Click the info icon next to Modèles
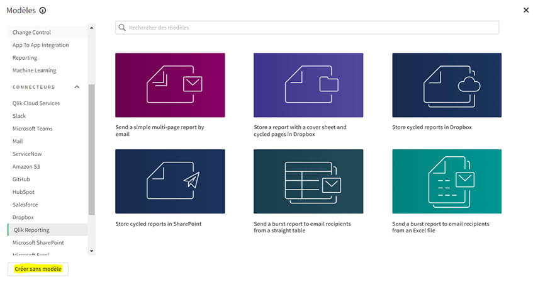This screenshot has height=284, width=533. coord(43,11)
